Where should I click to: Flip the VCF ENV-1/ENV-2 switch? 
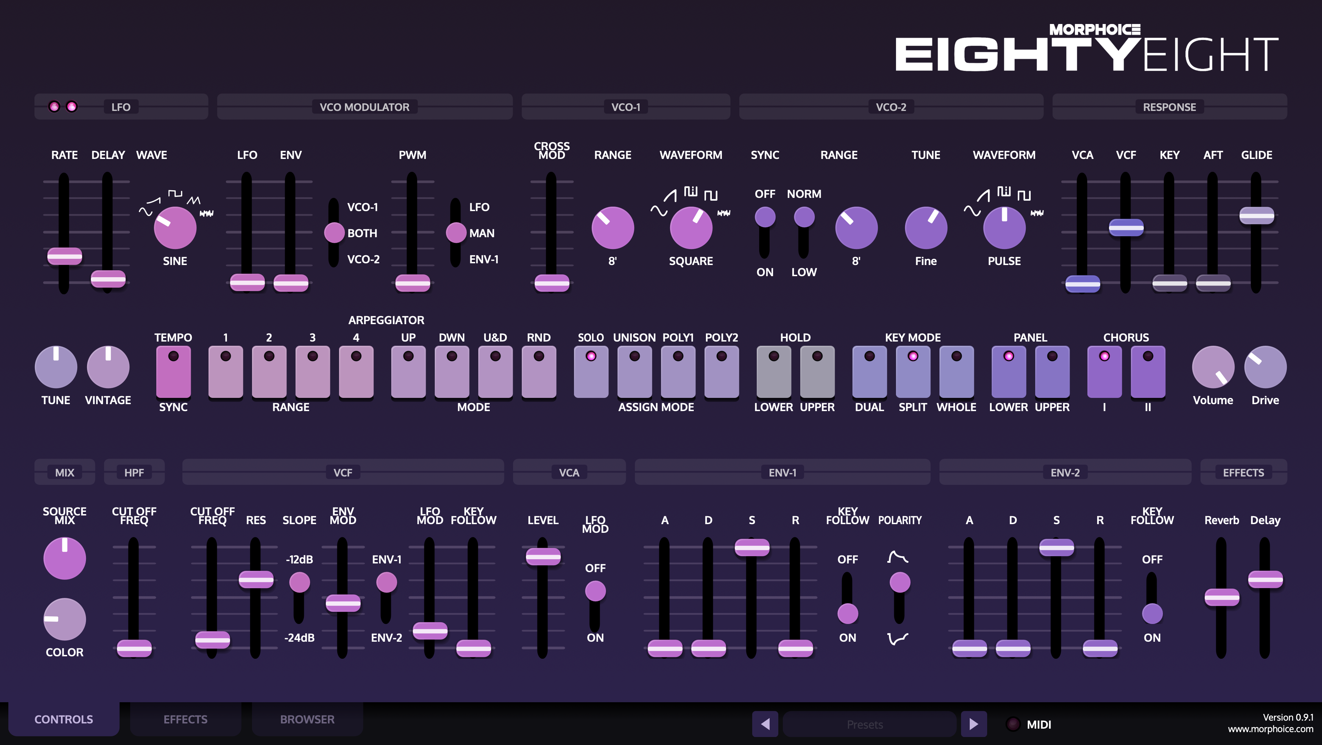386,598
